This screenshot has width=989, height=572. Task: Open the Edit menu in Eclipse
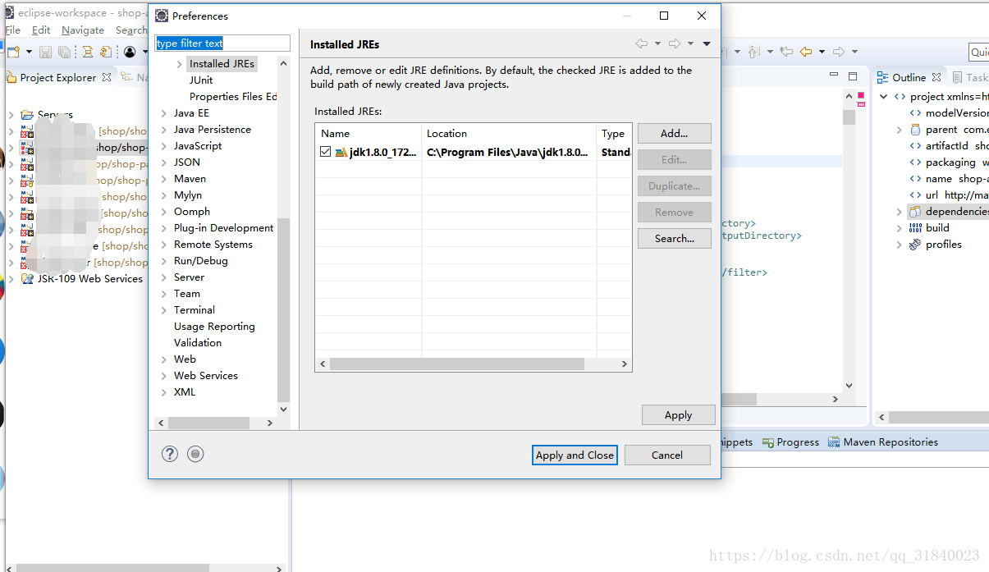tap(41, 30)
